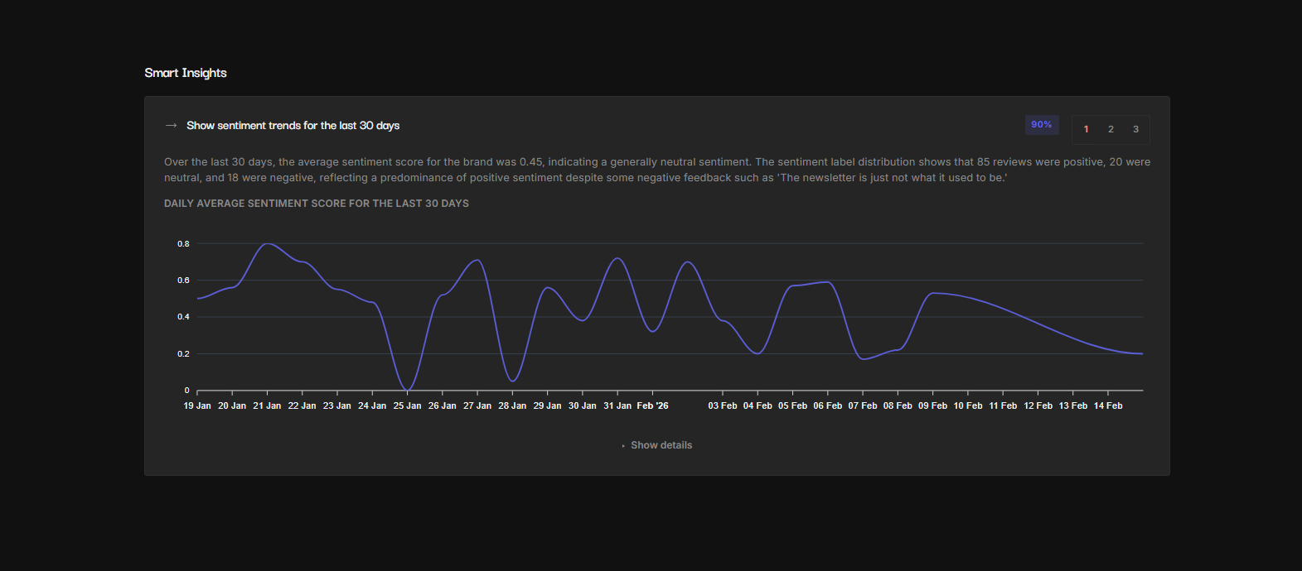
Task: Click the 12 Feb axis label
Action: click(1038, 406)
